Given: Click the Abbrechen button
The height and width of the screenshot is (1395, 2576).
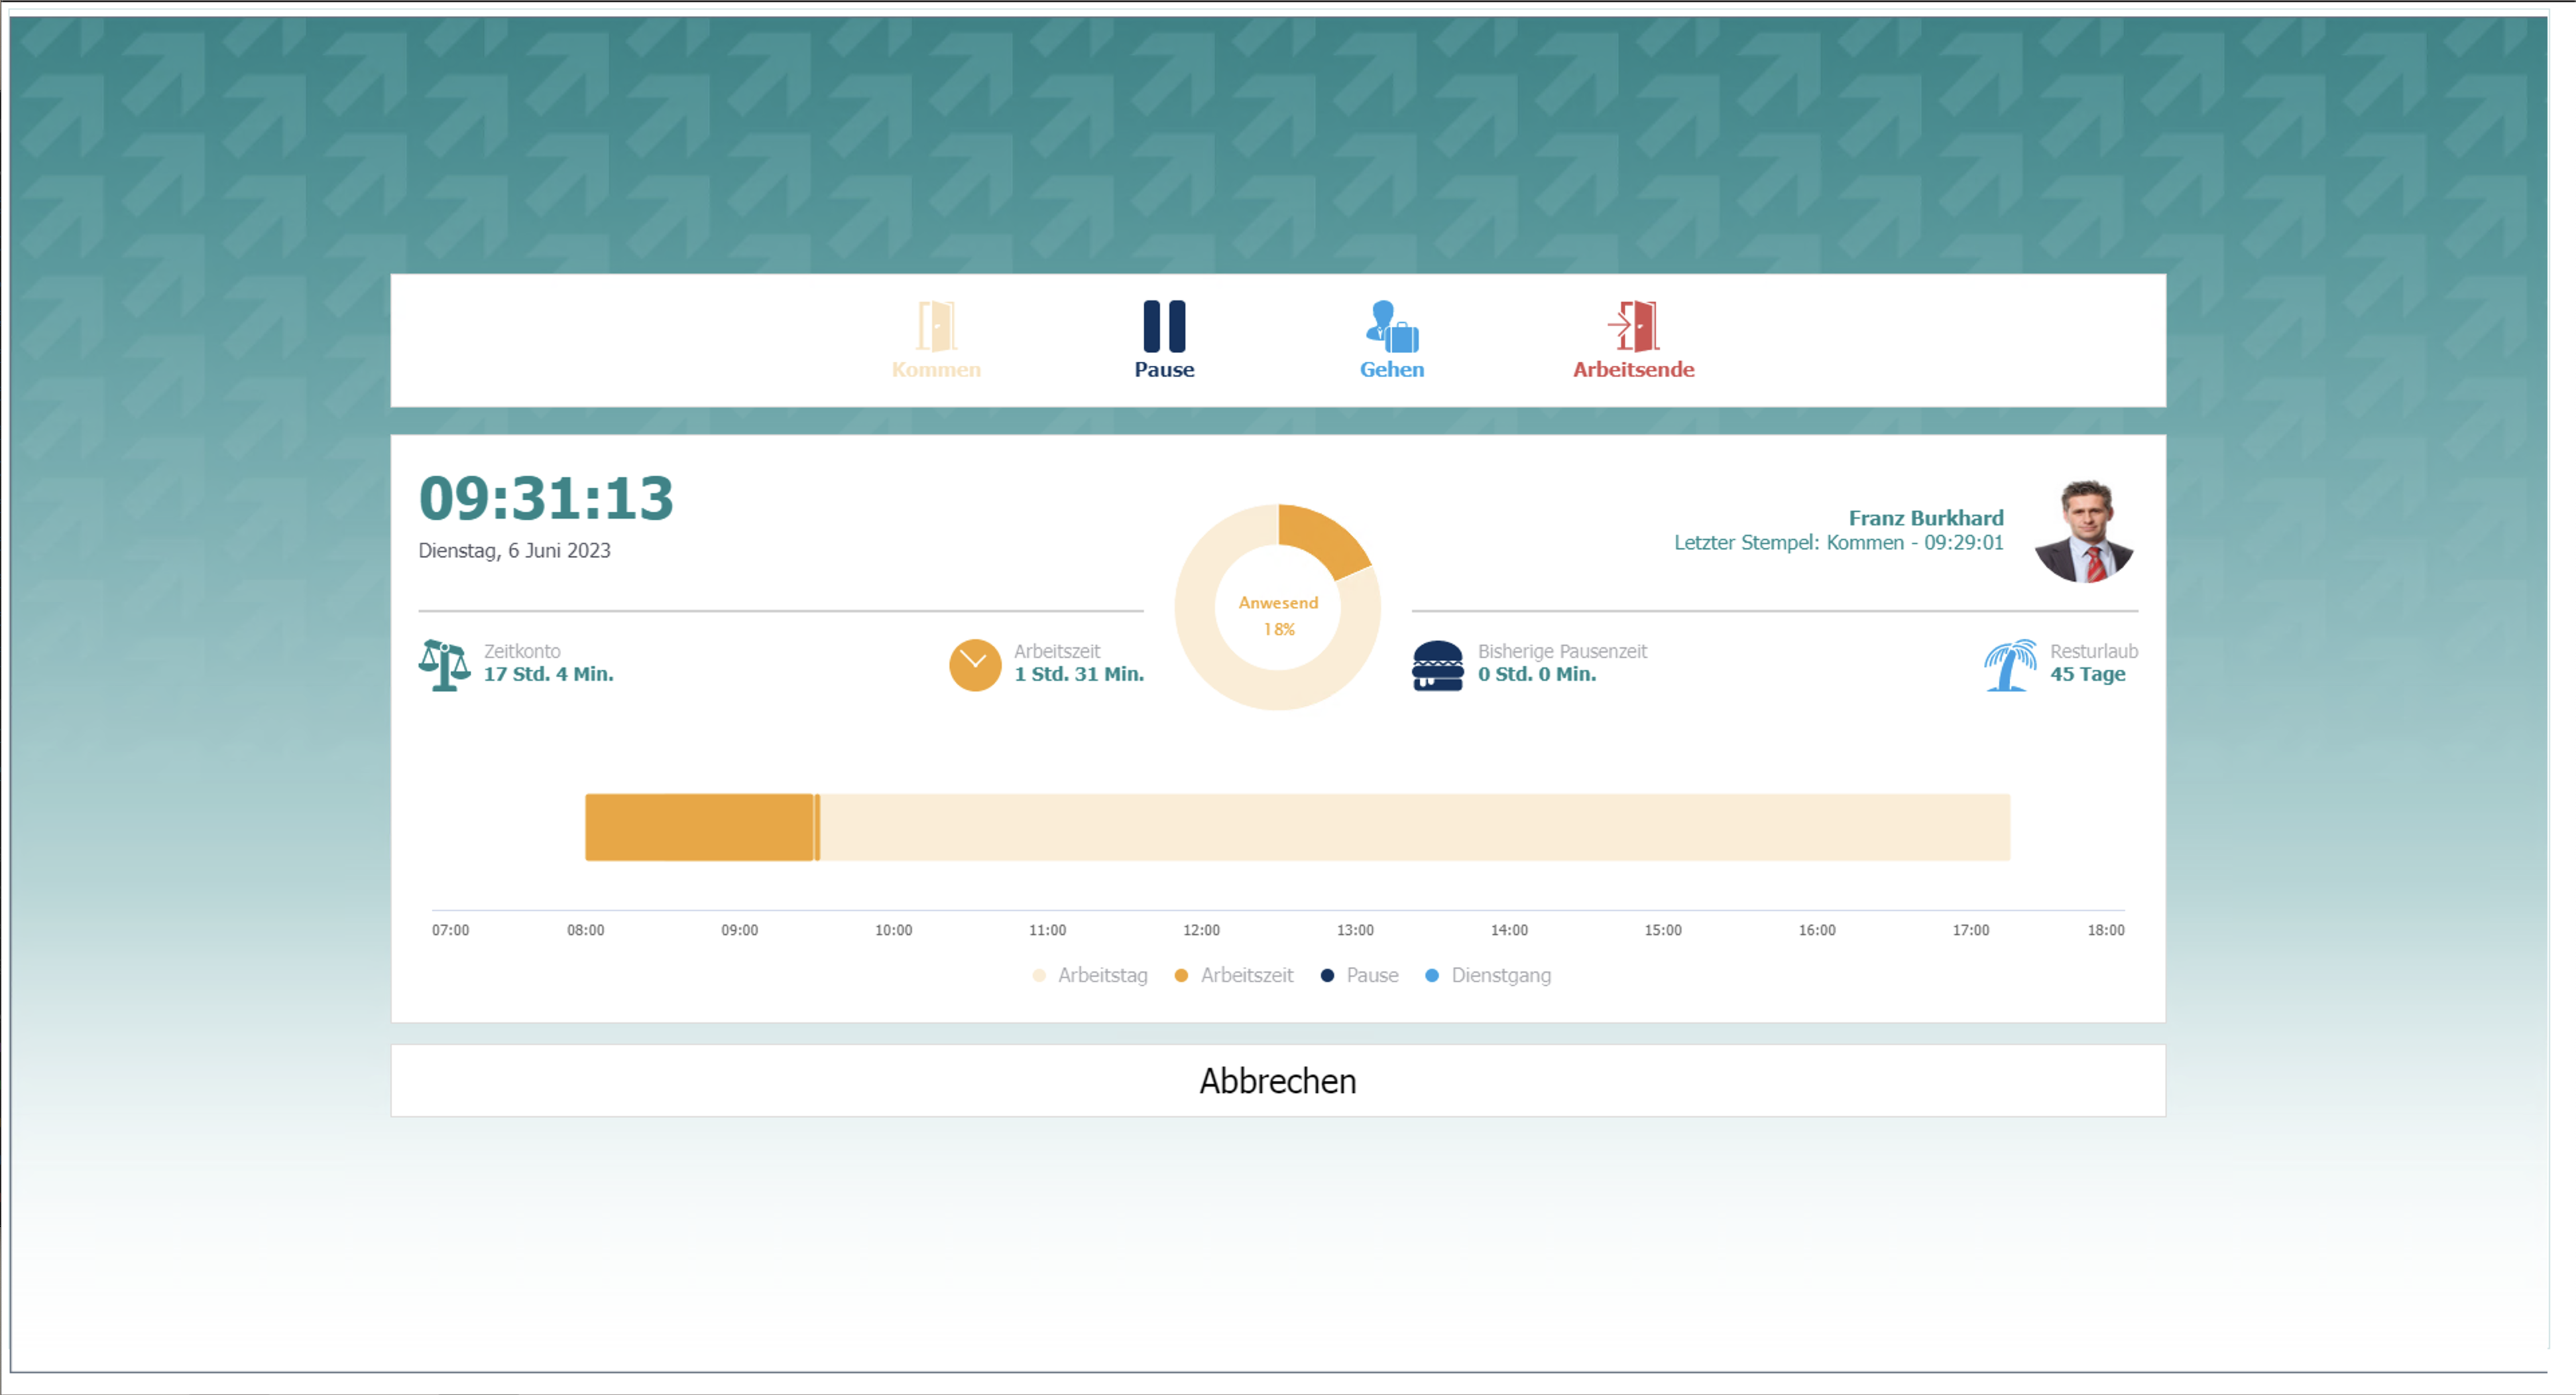Looking at the screenshot, I should click(1277, 1081).
